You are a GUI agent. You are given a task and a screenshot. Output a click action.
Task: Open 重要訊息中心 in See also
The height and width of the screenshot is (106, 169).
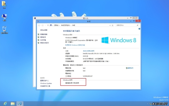tap(44, 81)
